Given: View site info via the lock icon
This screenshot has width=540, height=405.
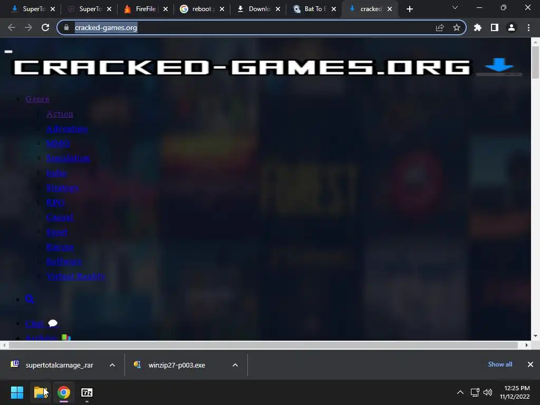Looking at the screenshot, I should coord(66,27).
